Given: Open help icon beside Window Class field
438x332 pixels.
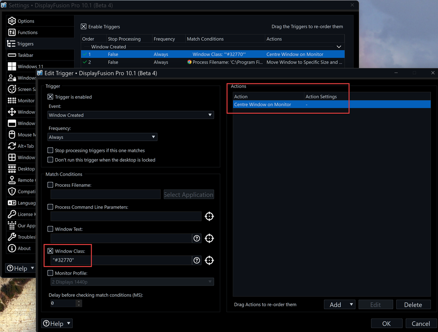Looking at the screenshot, I should (x=197, y=260).
